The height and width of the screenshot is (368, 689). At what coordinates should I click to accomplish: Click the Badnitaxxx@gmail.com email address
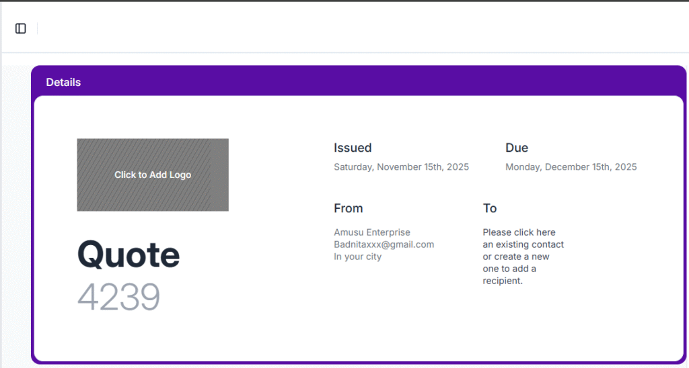pyautogui.click(x=384, y=244)
